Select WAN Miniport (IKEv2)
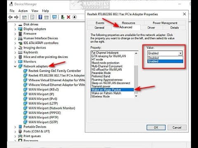This screenshot has width=198, height=148. pyautogui.click(x=44, y=90)
